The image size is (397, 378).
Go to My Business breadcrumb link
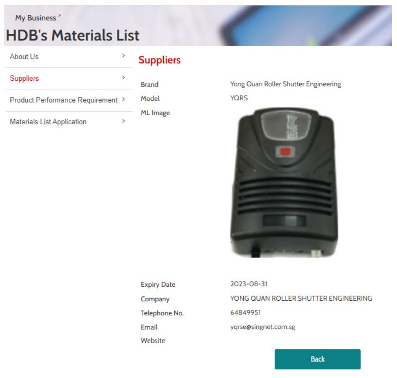[x=36, y=18]
